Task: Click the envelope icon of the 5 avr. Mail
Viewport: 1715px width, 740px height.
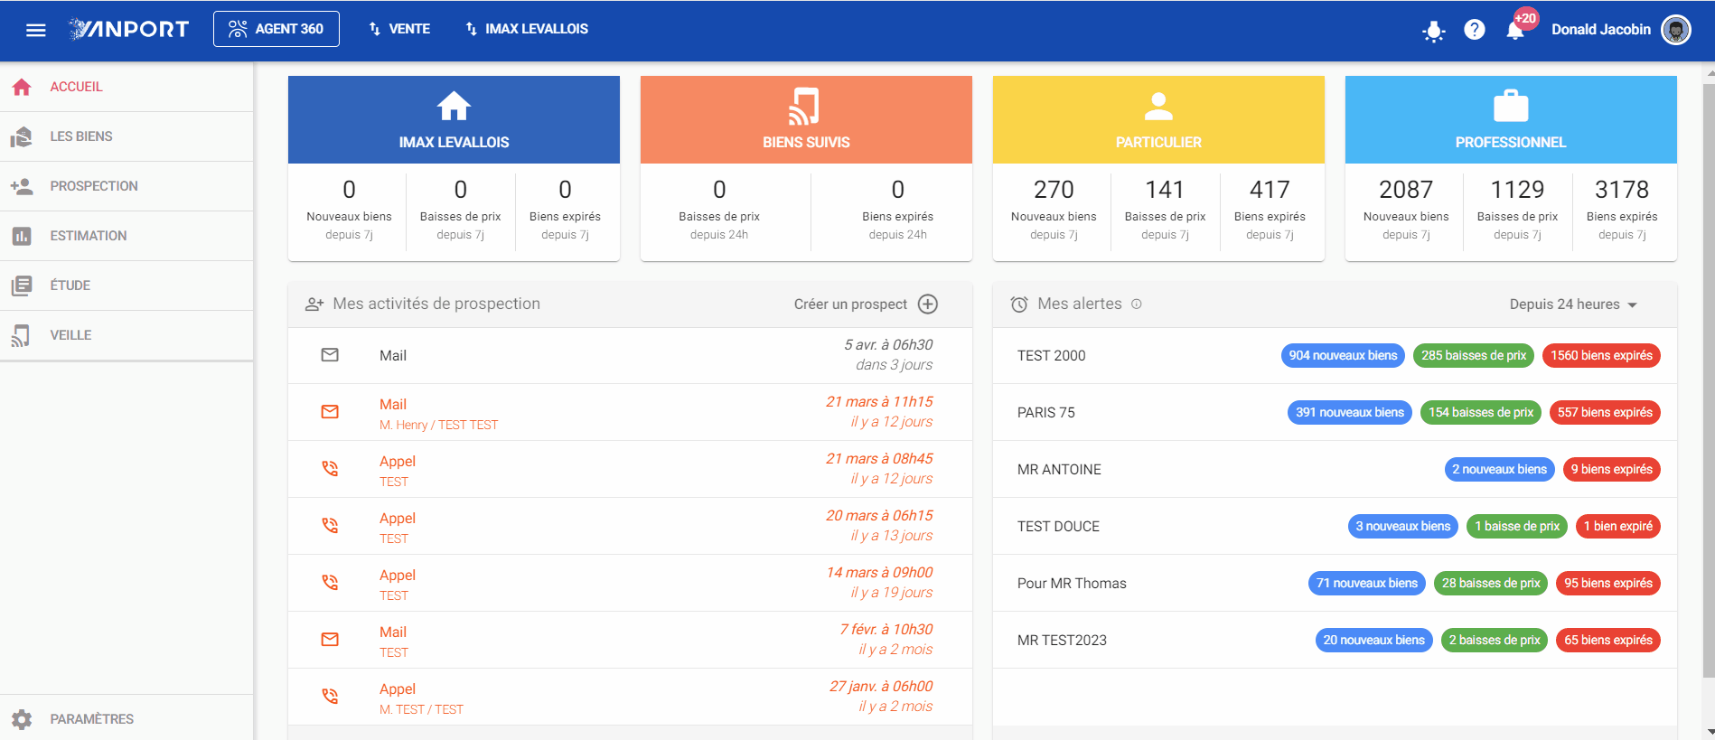Action: (330, 355)
